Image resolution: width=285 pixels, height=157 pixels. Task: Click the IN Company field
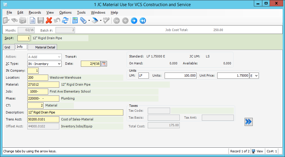coord(33,71)
